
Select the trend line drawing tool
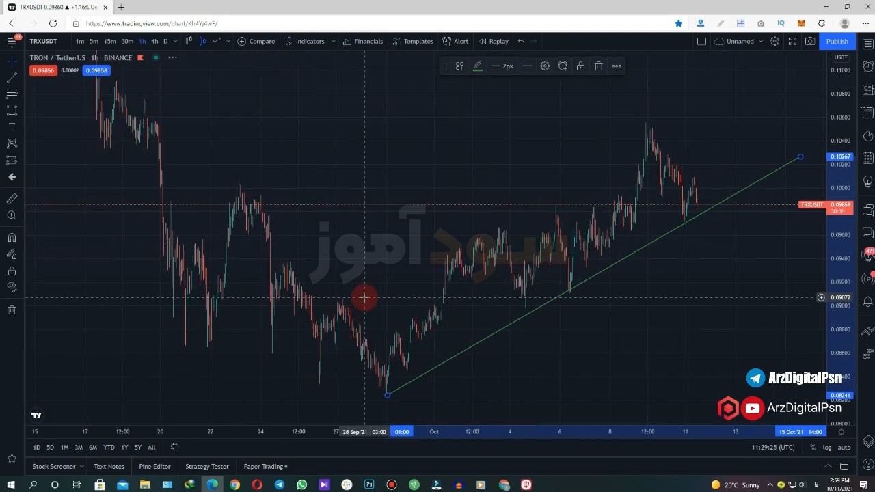(x=12, y=77)
